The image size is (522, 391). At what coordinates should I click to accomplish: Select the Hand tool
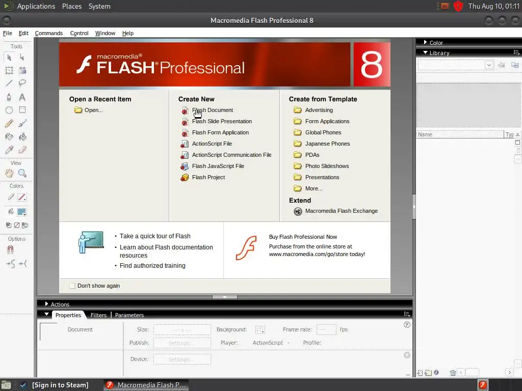[9, 173]
